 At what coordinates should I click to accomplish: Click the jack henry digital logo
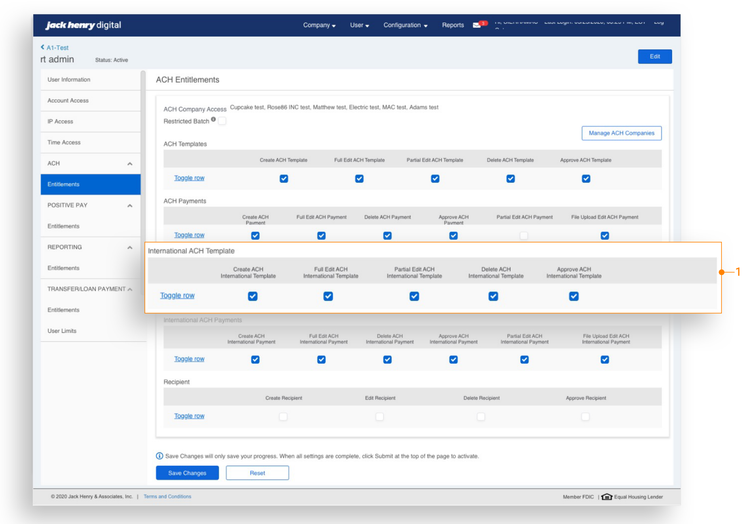click(x=83, y=25)
